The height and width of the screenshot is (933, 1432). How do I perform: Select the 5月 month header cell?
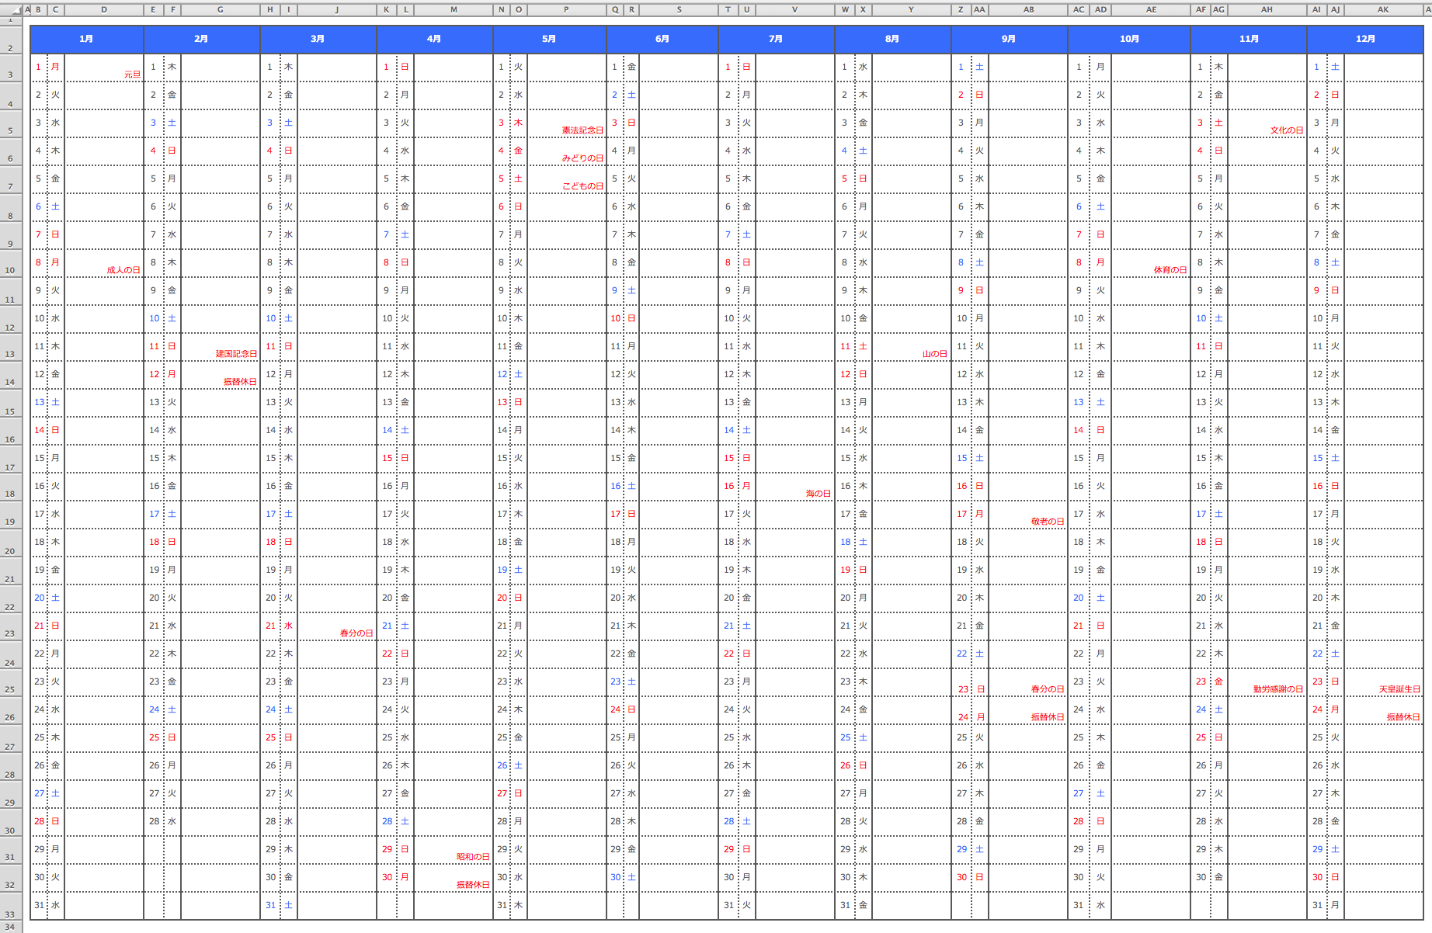[x=550, y=39]
